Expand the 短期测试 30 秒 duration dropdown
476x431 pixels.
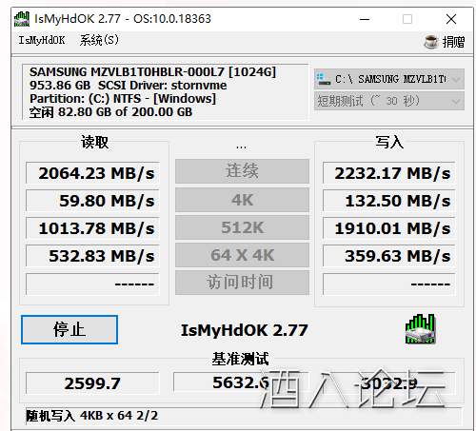pyautogui.click(x=389, y=101)
